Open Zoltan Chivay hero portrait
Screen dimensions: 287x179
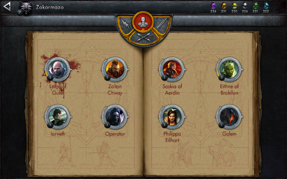(115, 69)
